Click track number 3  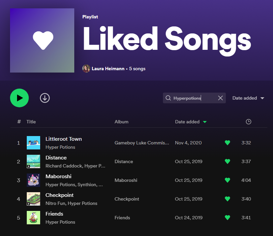(18, 181)
